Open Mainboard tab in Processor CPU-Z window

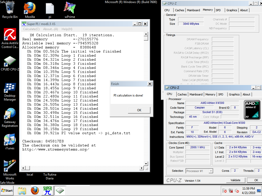196,94
